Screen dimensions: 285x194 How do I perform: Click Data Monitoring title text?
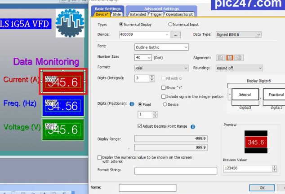pos(46,62)
